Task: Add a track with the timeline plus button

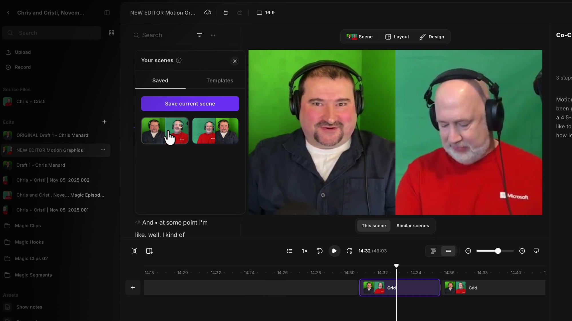Action: tap(133, 288)
